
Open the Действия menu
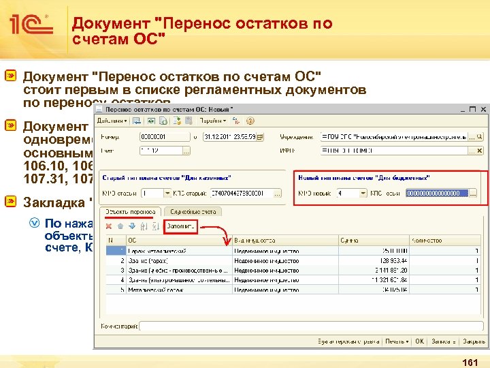[112, 121]
